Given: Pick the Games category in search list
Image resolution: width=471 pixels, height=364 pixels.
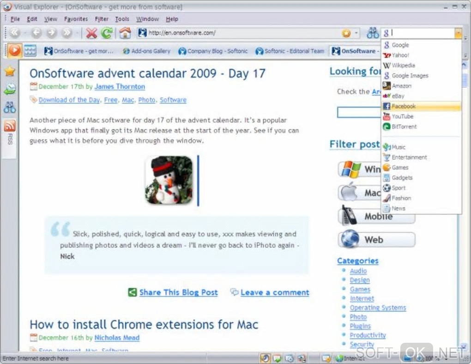Looking at the screenshot, I should (421, 167).
